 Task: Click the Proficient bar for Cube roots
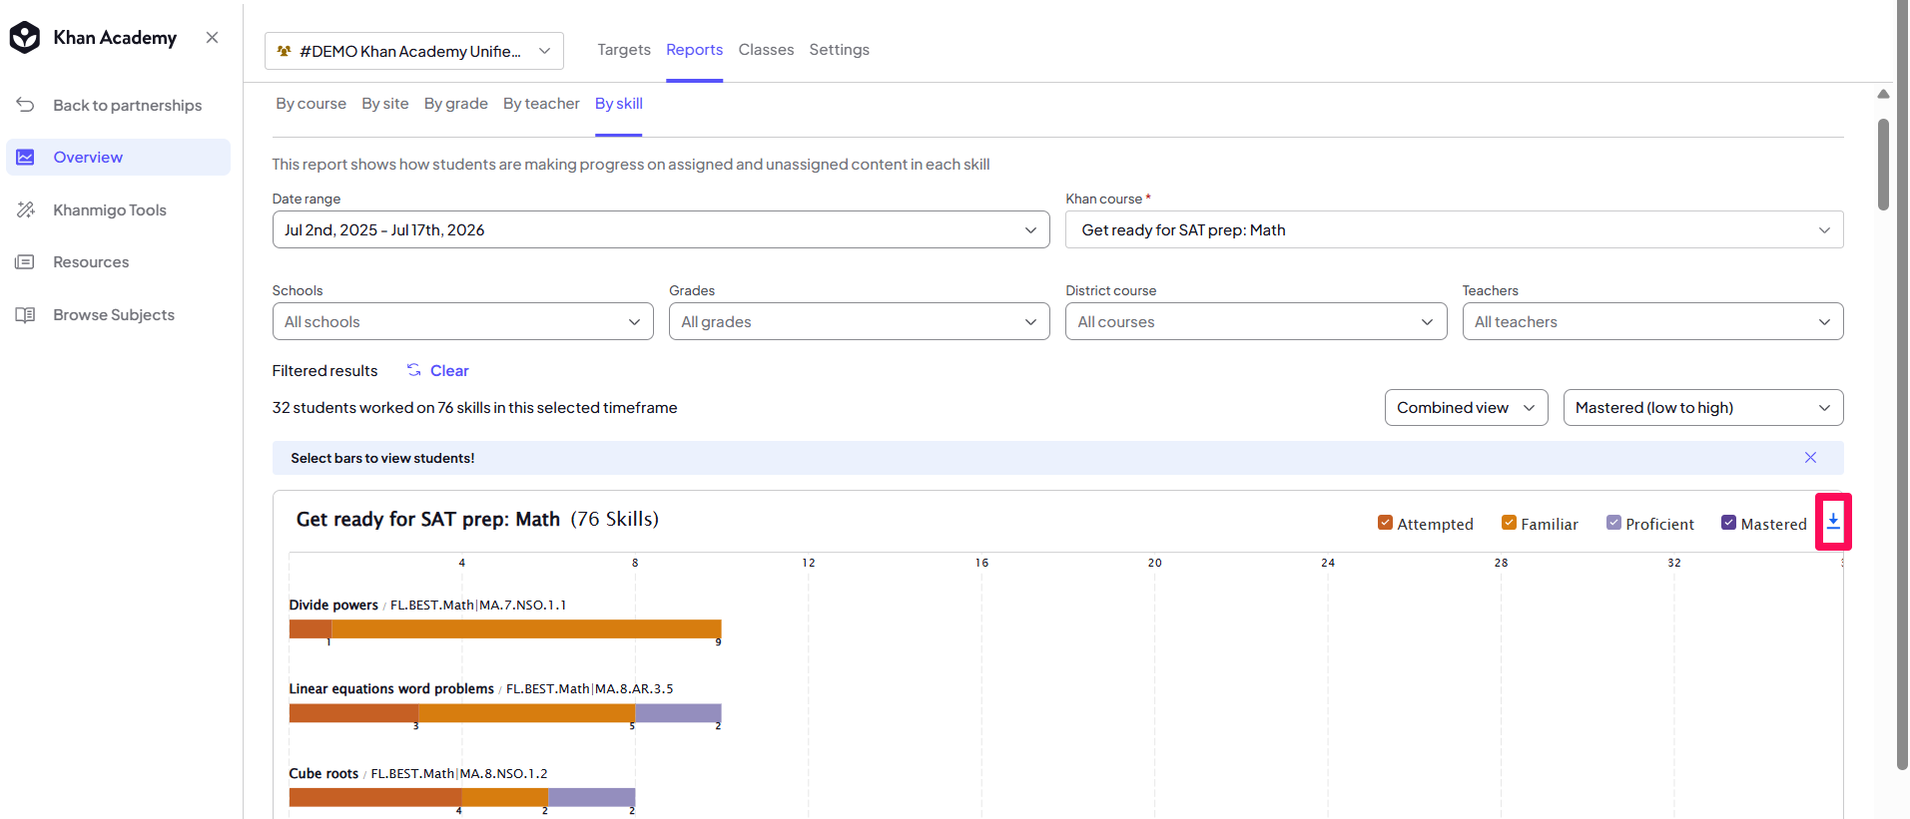click(x=592, y=797)
